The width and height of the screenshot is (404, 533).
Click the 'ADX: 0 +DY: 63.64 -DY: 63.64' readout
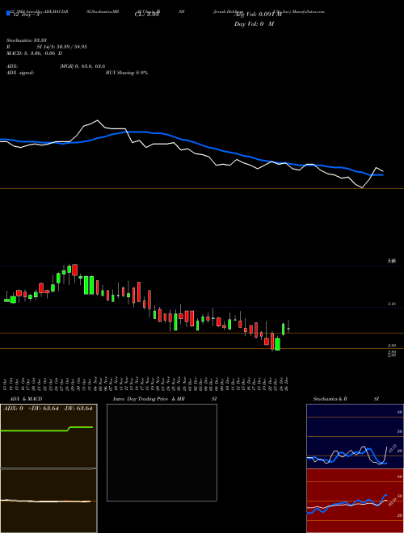48,408
